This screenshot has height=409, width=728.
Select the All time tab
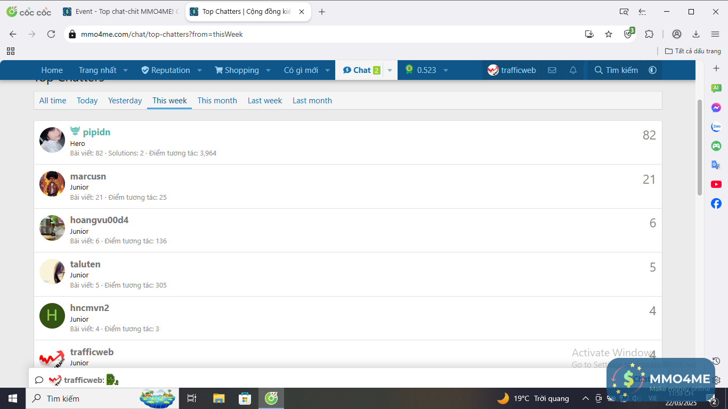point(53,100)
